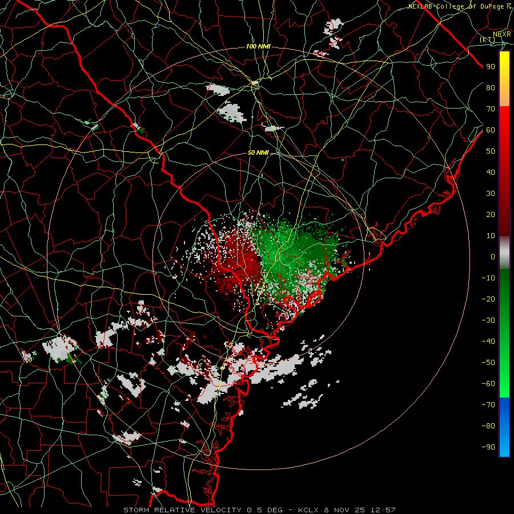Click the -50 value on the velocity scale

(488, 363)
